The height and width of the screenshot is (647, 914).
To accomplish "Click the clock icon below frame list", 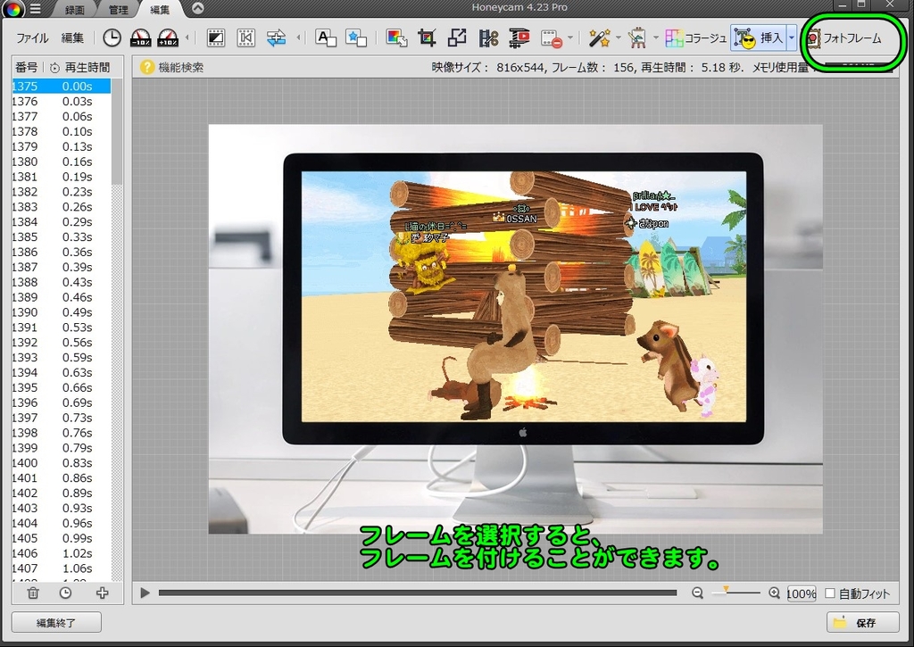I will (x=65, y=593).
